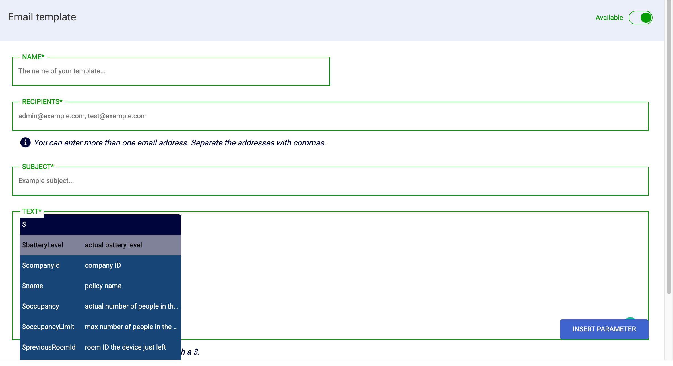Screen dimensions: 673x366
Task: Choose $companyId from the parameter list
Action: coord(100,265)
